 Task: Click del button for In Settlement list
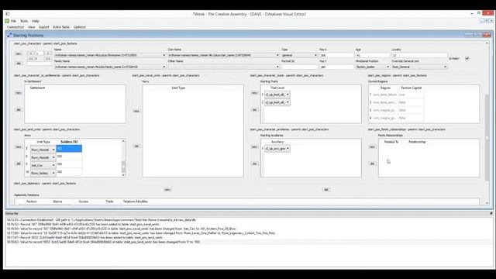19,110
